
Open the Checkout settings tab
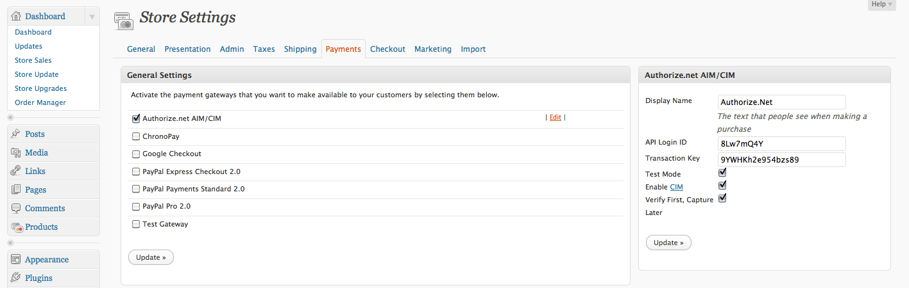point(387,49)
